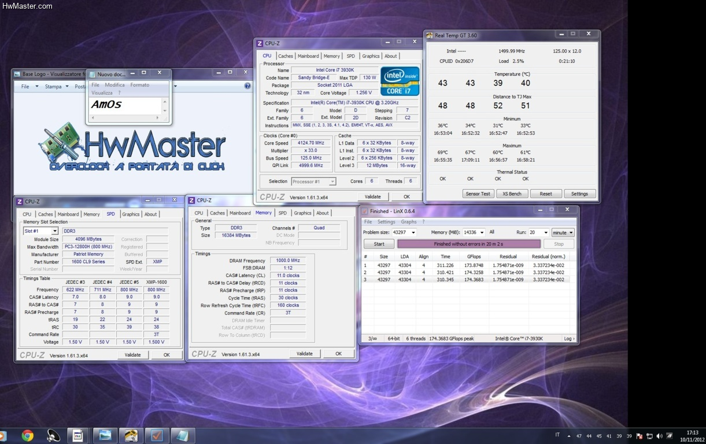Click OK in SPD CPU-Z window
Viewport: 706px width, 444px height.
pyautogui.click(x=167, y=355)
